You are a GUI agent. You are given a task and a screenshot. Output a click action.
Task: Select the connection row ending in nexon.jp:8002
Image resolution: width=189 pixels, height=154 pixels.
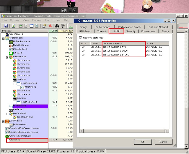124,51
